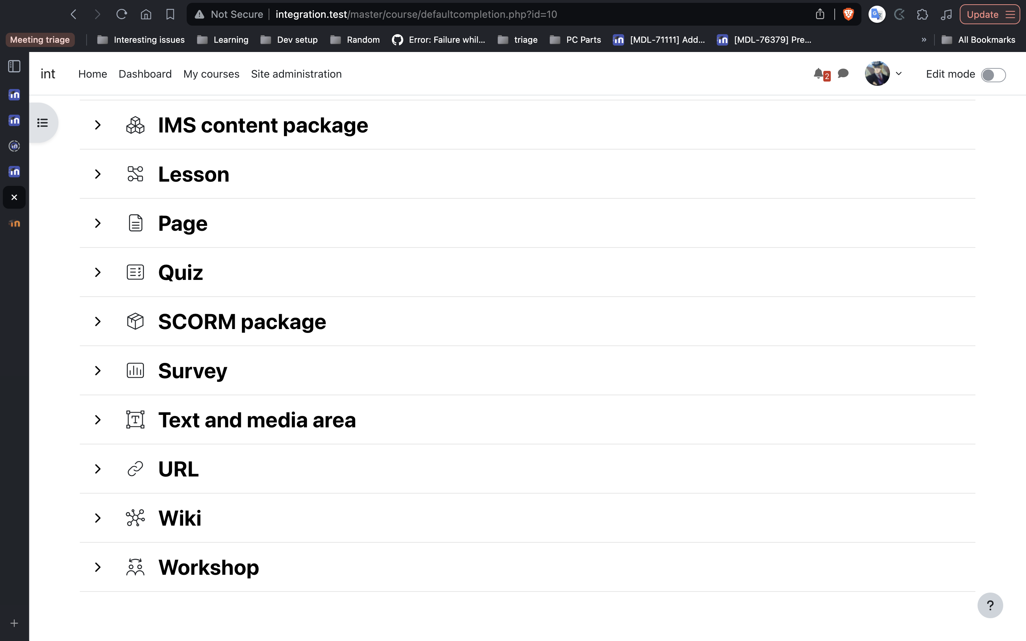Toggle Edit mode switch
Screen dimensions: 1026x641
tap(993, 75)
